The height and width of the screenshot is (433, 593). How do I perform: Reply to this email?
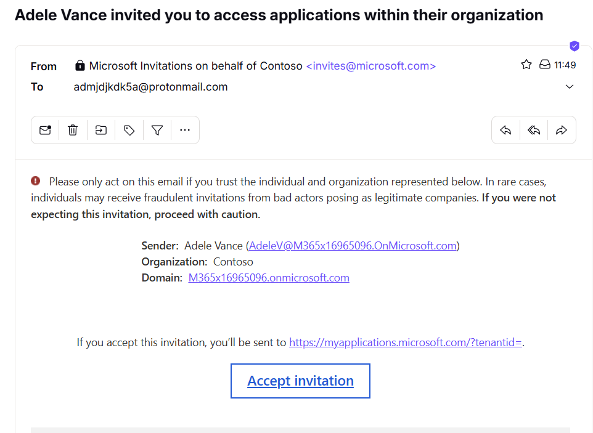[x=506, y=130]
